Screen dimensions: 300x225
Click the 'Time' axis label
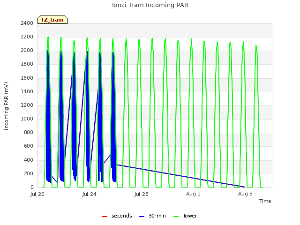[265, 201]
